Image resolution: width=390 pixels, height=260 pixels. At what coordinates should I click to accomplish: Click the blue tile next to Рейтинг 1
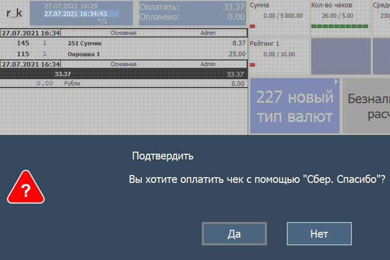pyautogui.click(x=340, y=56)
